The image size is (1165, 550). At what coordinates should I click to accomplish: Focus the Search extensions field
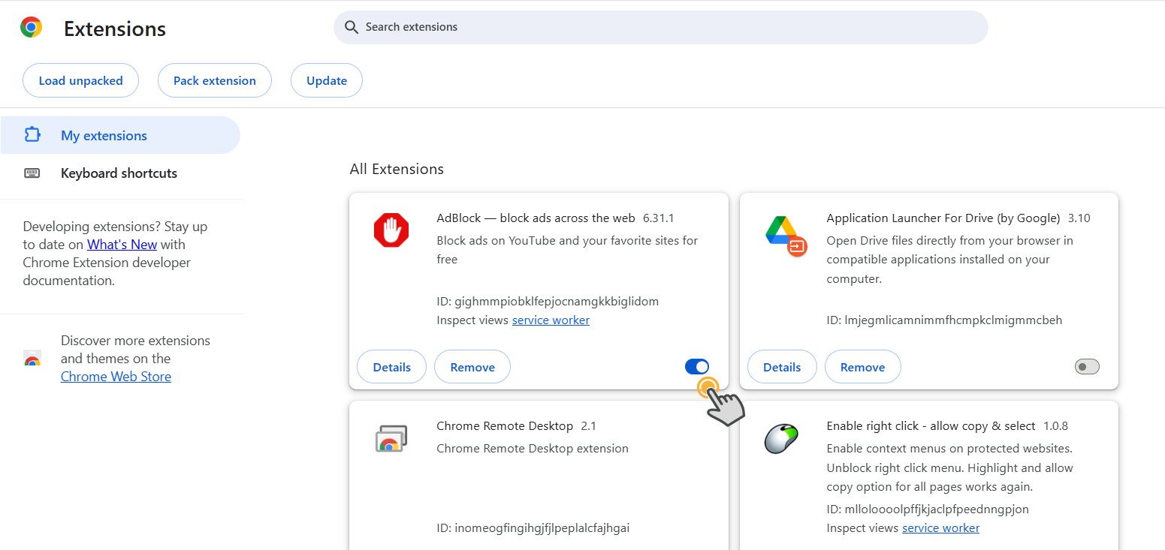(x=661, y=27)
